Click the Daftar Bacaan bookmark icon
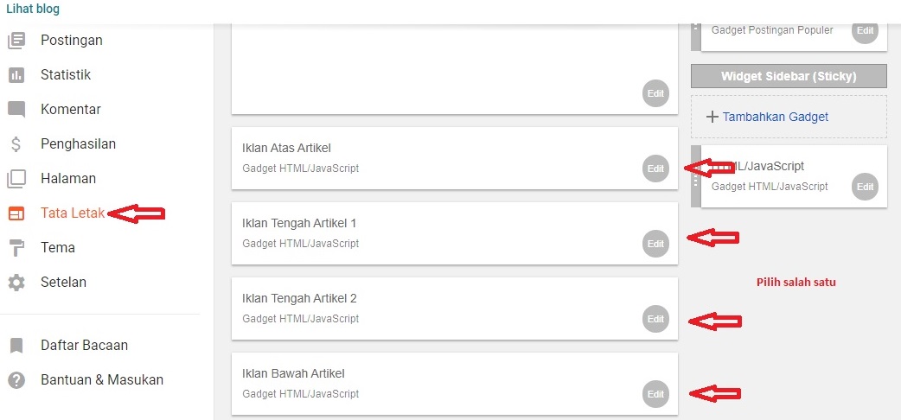 [x=16, y=346]
